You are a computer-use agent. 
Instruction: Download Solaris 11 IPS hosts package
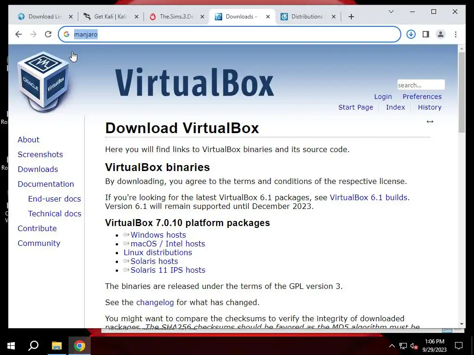tap(168, 270)
